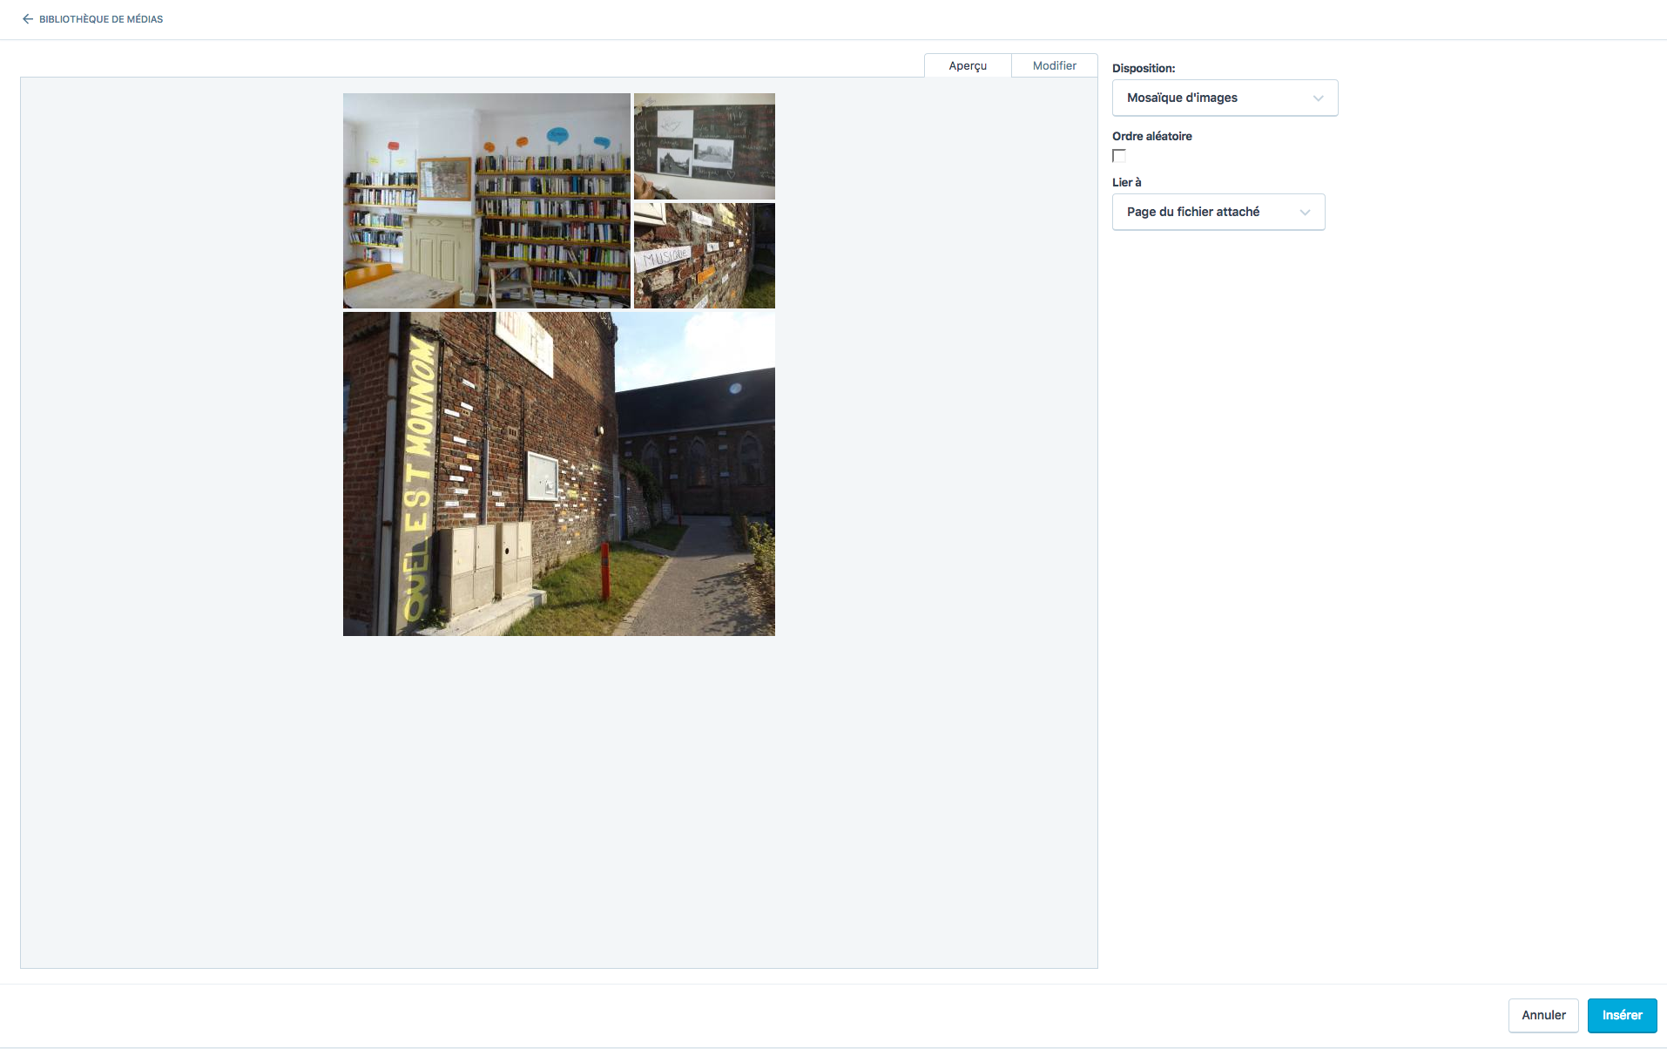The height and width of the screenshot is (1049, 1667).
Task: Open the Modifier tab
Action: 1054,65
